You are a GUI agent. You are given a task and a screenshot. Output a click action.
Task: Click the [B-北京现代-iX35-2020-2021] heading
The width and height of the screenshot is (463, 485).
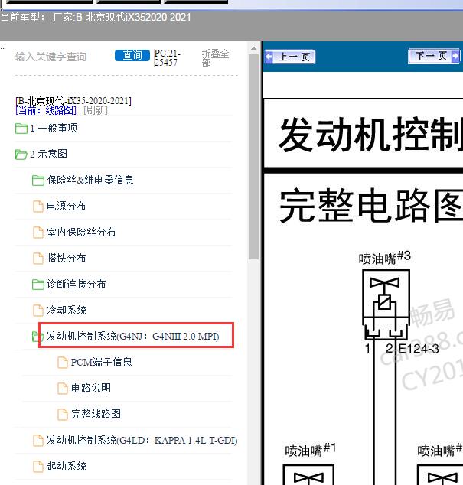coord(73,101)
